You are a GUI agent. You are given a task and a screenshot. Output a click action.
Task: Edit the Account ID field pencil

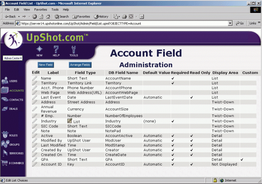click(35, 164)
